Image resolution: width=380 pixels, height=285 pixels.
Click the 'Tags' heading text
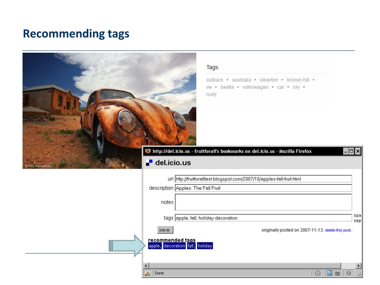212,68
